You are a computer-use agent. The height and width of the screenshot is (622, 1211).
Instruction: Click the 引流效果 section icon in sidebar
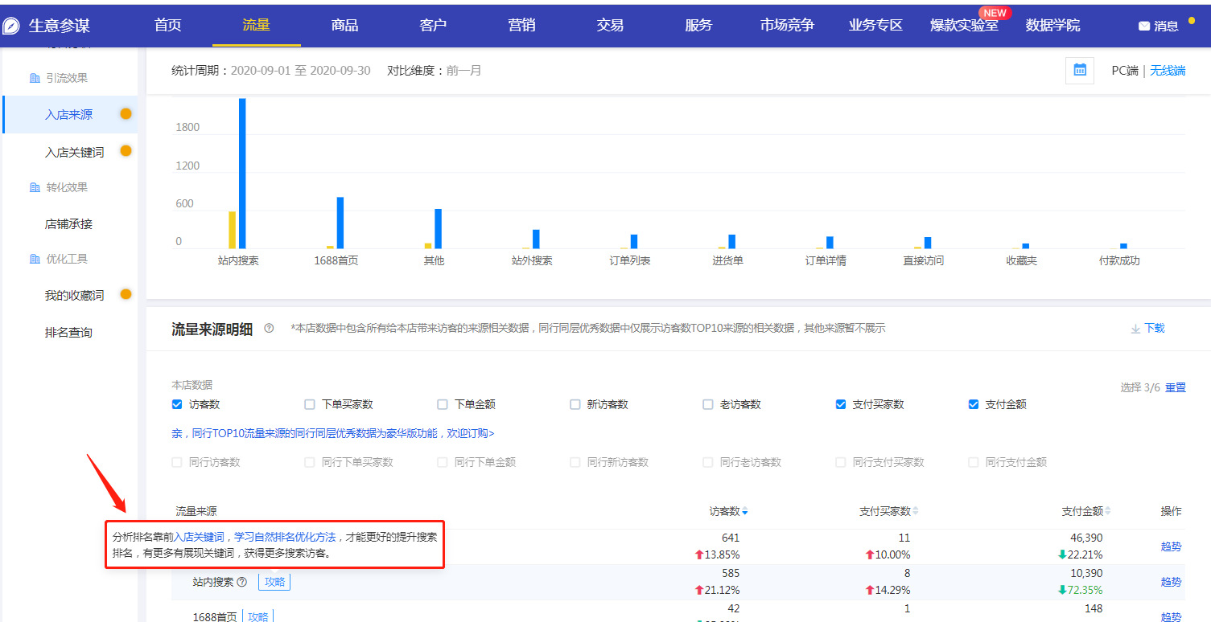coord(34,79)
